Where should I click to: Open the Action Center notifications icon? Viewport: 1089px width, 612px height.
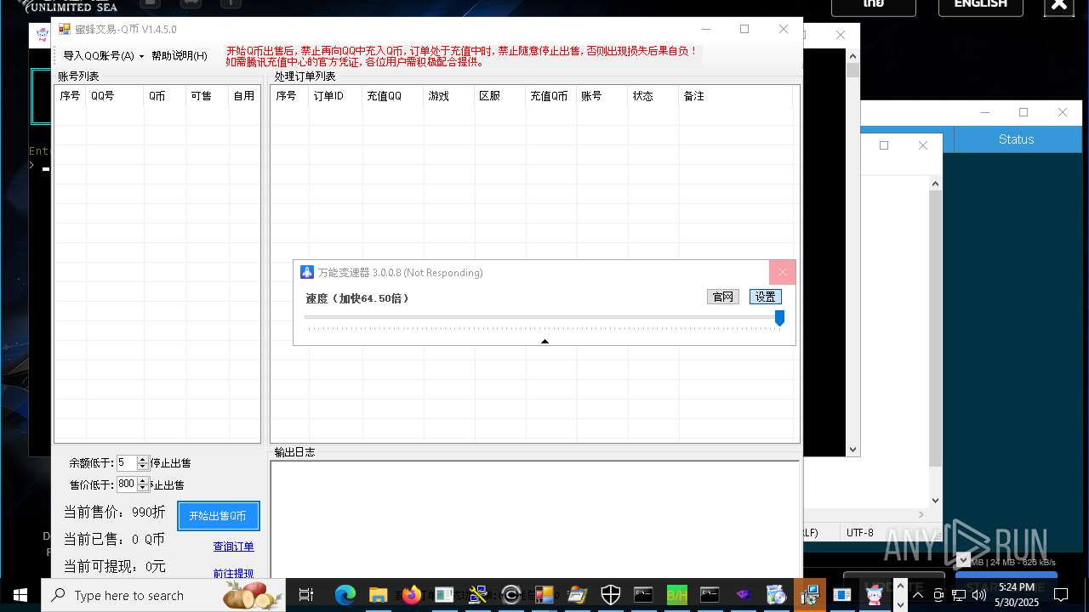[x=1062, y=595]
